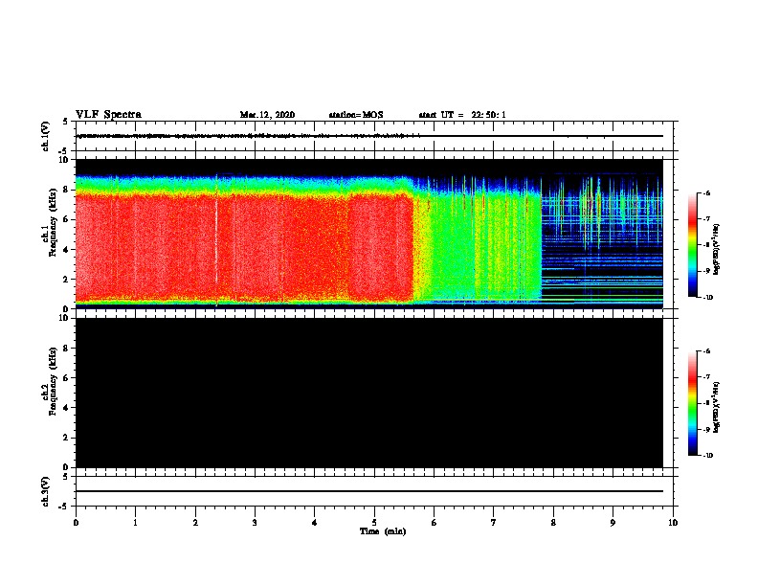Image resolution: width=758 pixels, height=586 pixels.
Task: Click time axis tick label "8"
Action: 553,523
